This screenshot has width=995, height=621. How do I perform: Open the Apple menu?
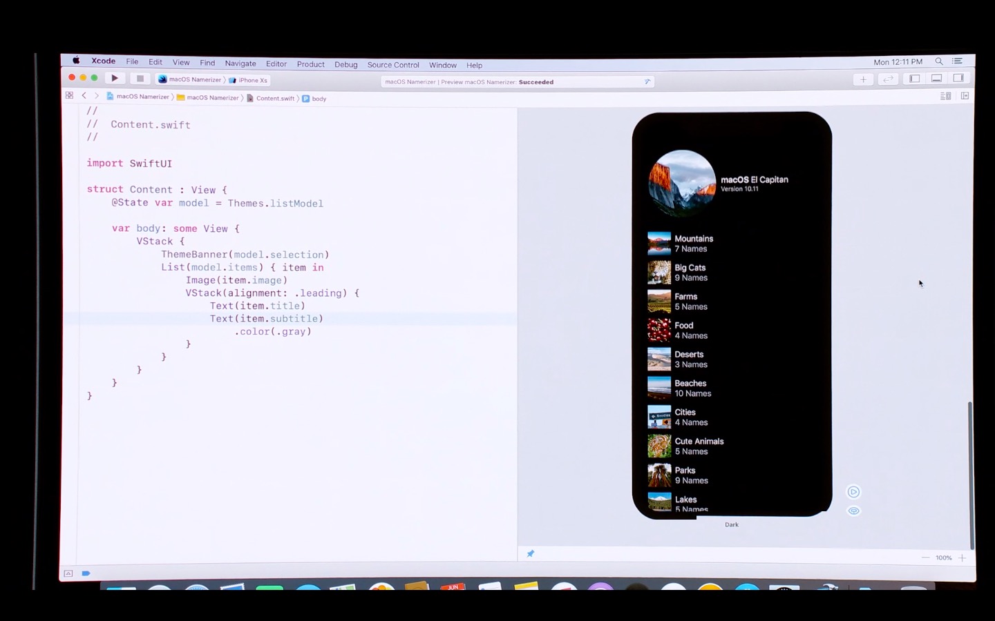pos(76,61)
